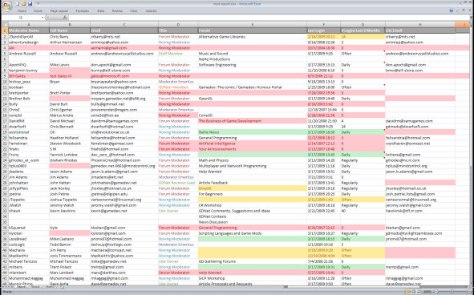The width and height of the screenshot is (474, 295).
Task: Open the round Office button menu
Action: point(6,6)
